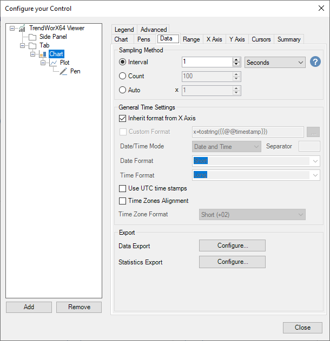Select the TrendWorX64 Viewer root icon
This screenshot has width=330, height=341.
pos(22,28)
